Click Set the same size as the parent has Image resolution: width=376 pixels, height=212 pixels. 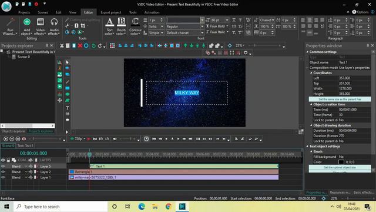[x=340, y=99]
